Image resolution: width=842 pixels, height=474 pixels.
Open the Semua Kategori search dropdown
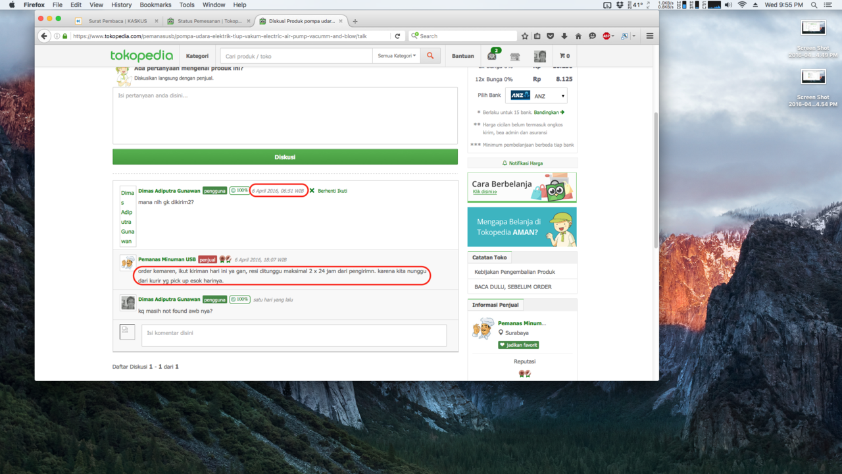(397, 56)
